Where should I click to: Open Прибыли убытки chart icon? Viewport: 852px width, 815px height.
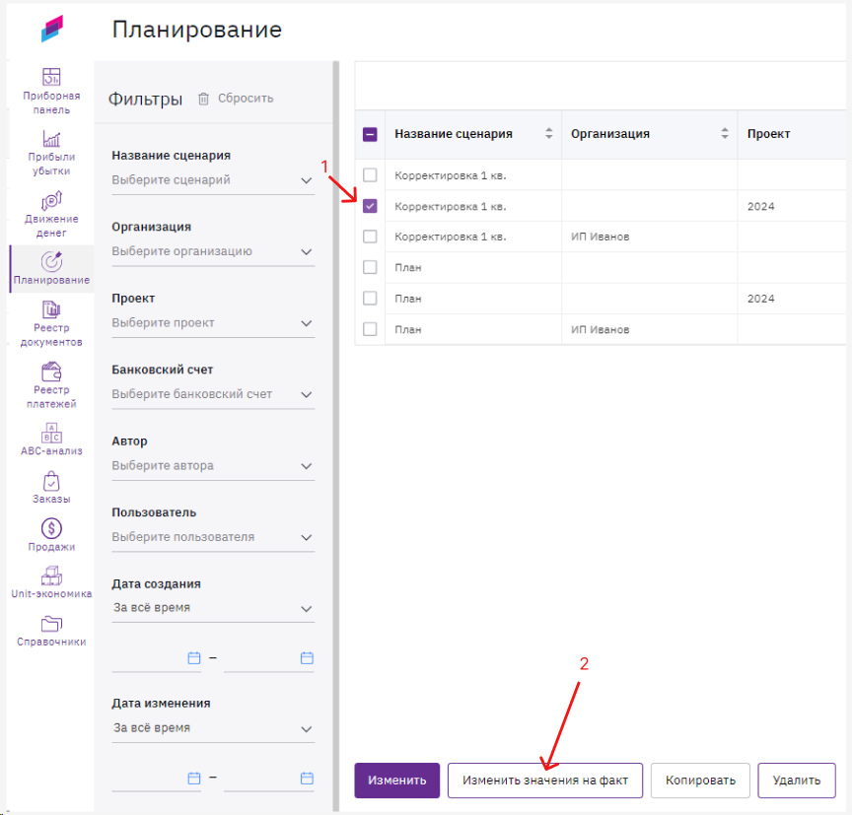pyautogui.click(x=51, y=139)
